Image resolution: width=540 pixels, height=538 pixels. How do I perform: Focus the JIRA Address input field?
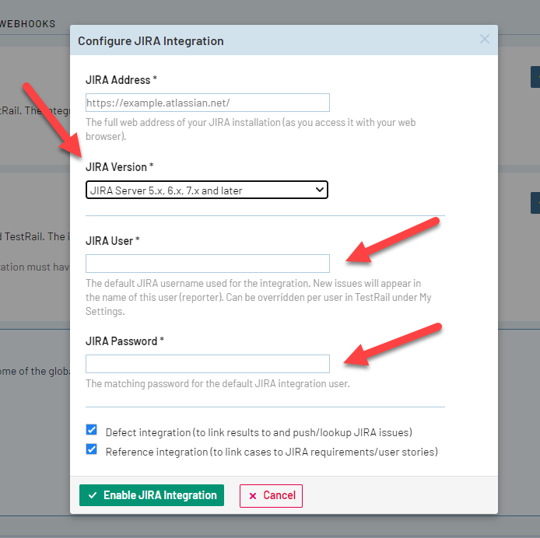click(207, 103)
